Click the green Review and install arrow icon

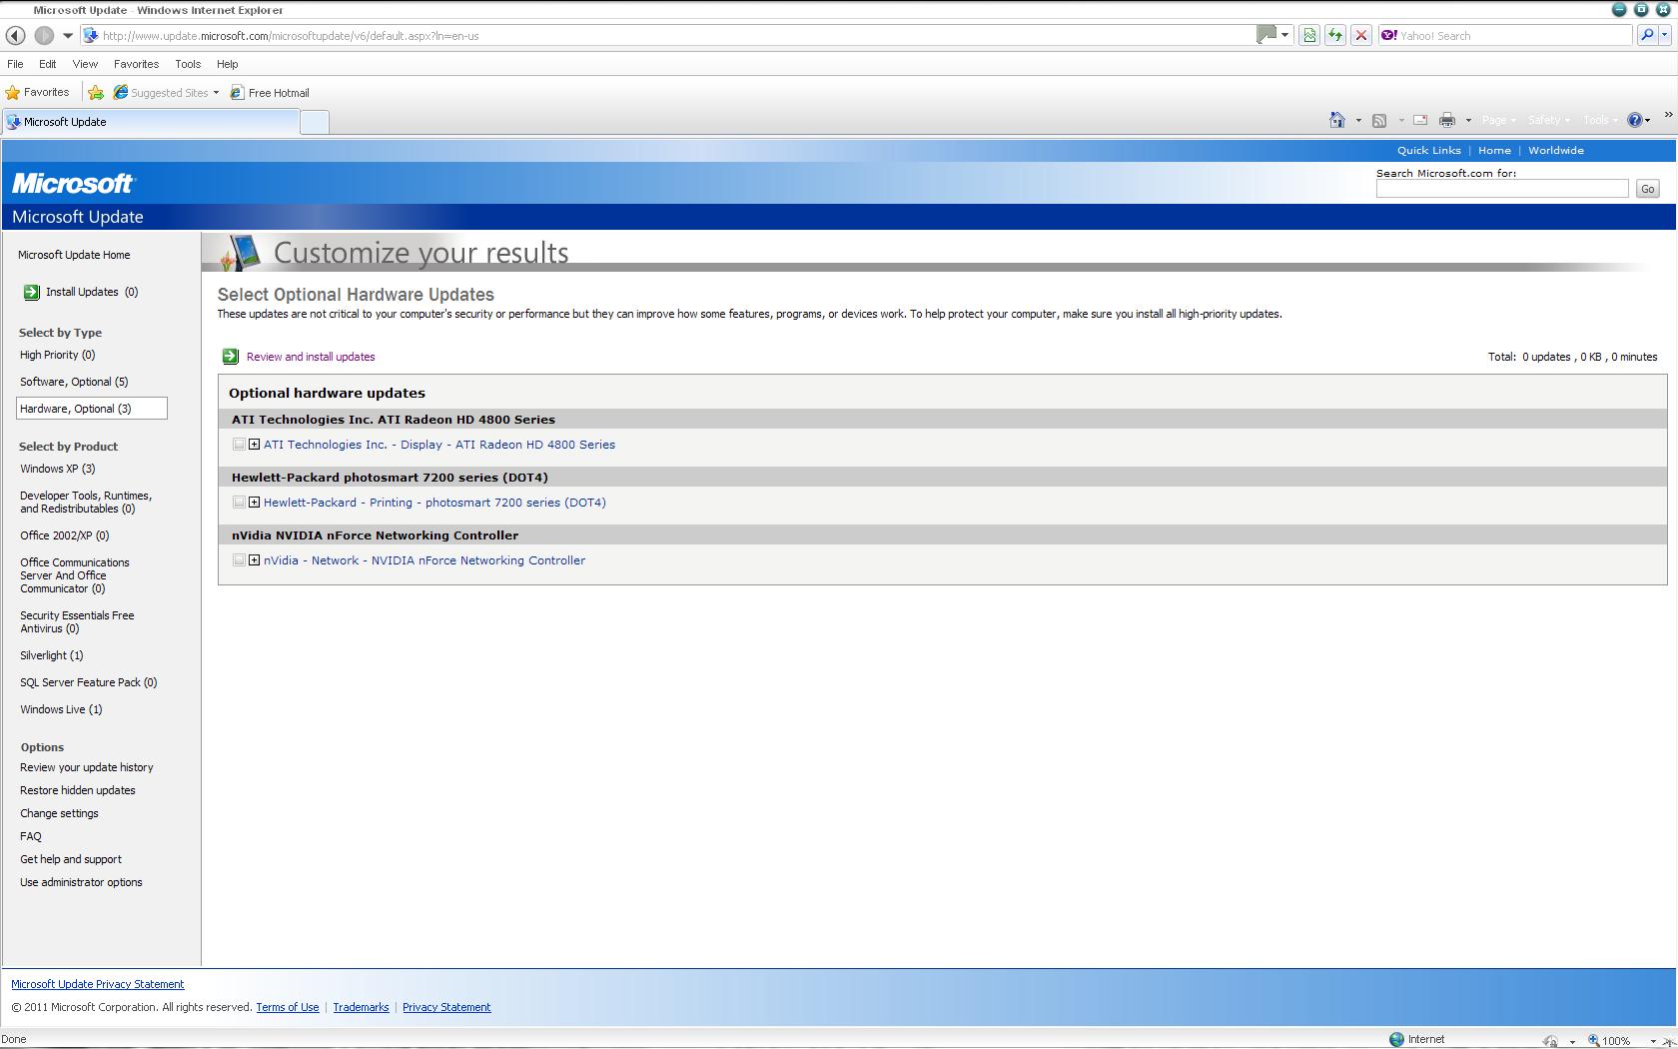[231, 357]
